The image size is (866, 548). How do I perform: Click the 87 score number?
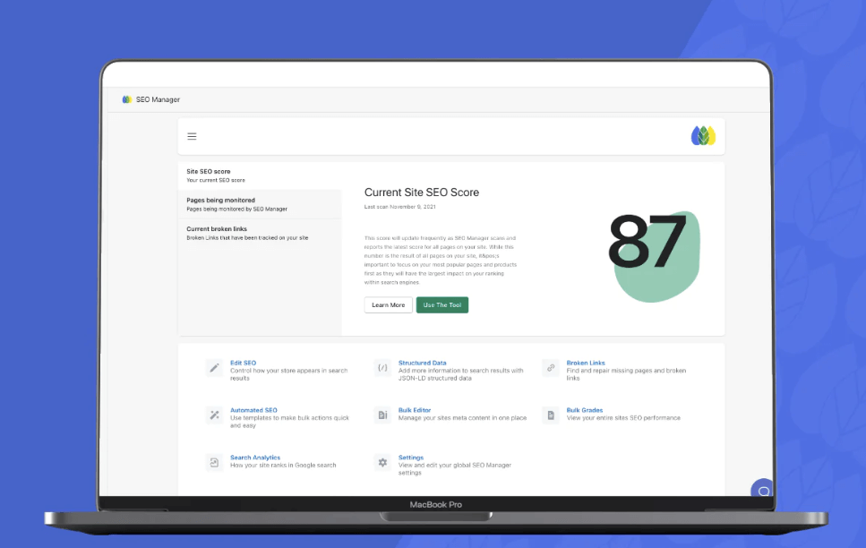pyautogui.click(x=647, y=242)
